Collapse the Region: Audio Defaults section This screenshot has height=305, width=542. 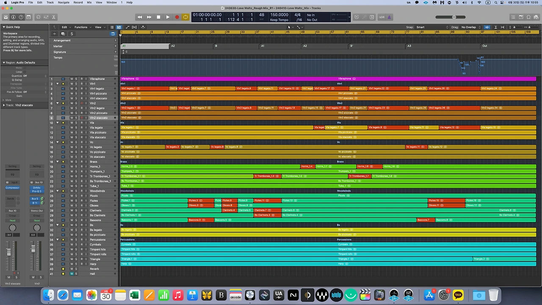[4, 63]
